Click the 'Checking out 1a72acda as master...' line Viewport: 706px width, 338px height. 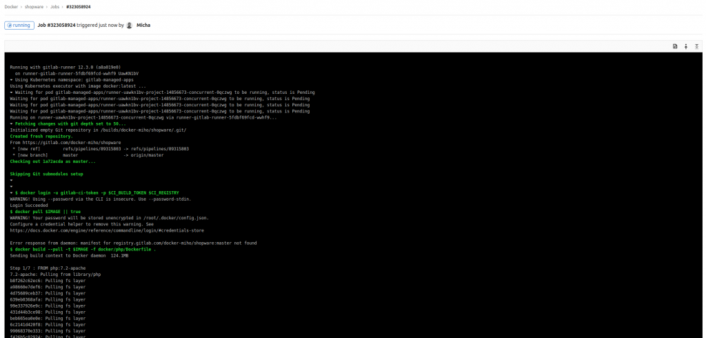[x=52, y=161]
